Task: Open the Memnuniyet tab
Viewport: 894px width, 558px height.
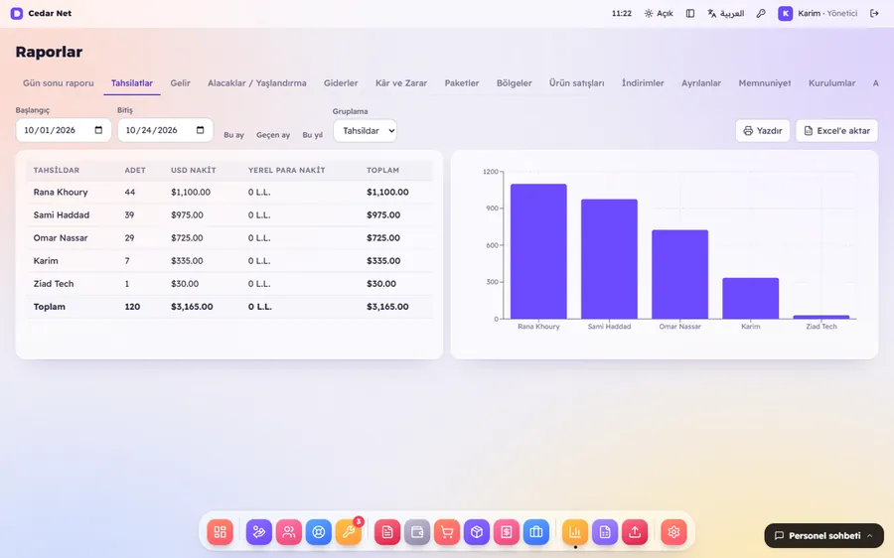Action: click(765, 83)
